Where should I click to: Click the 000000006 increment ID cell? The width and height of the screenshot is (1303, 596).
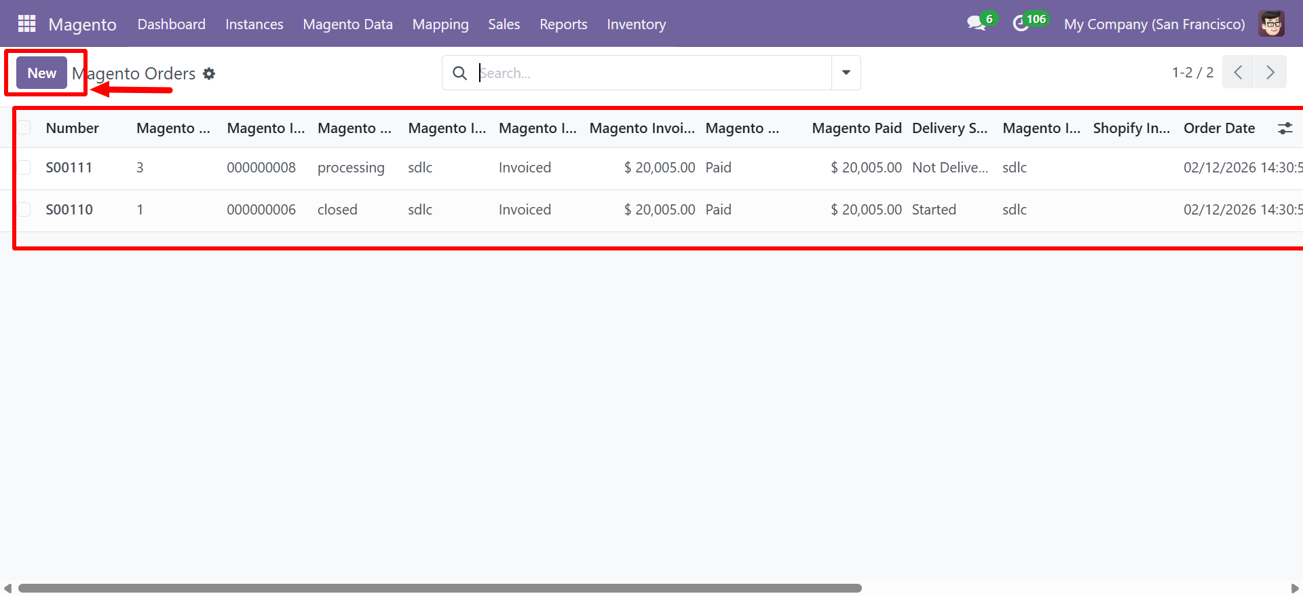[x=261, y=210]
